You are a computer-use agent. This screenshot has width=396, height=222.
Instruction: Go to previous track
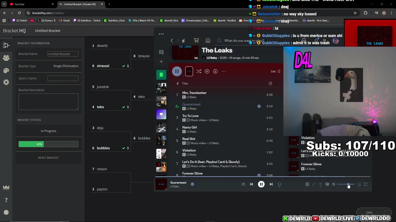pyautogui.click(x=251, y=184)
